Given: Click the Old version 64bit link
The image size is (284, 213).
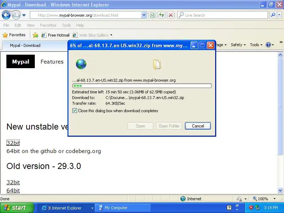Looking at the screenshot, I should point(13,191).
